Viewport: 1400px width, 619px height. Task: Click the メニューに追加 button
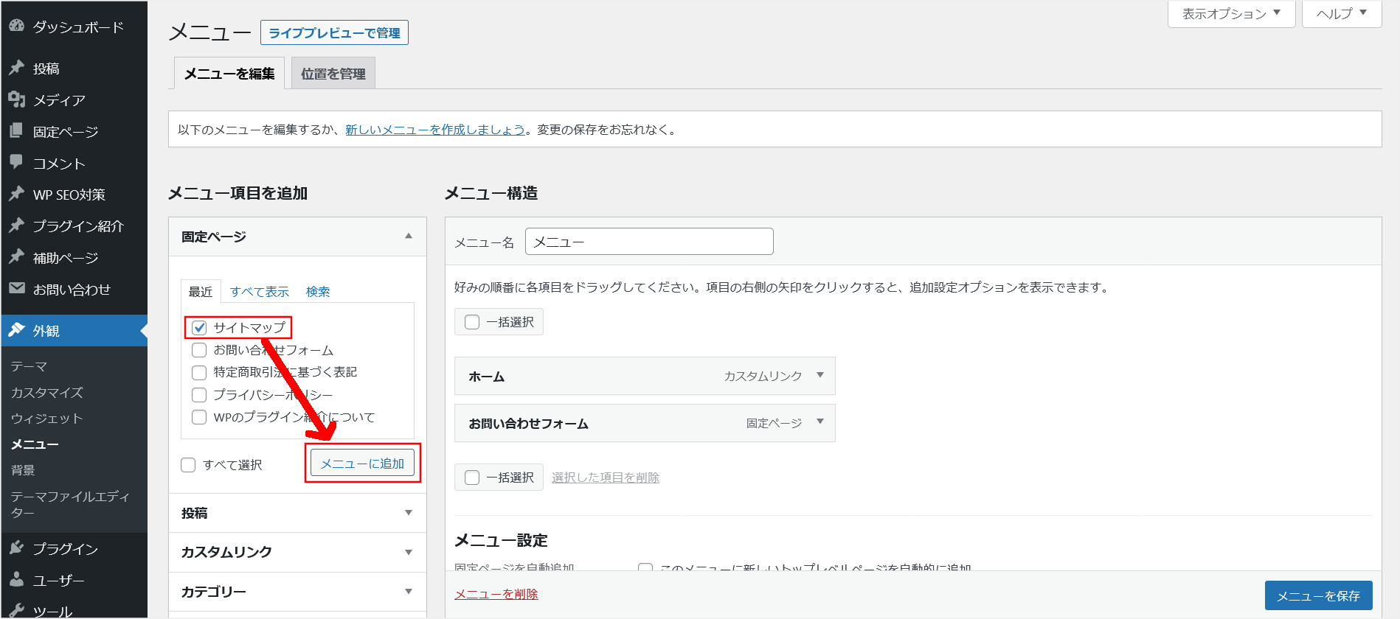coord(362,464)
